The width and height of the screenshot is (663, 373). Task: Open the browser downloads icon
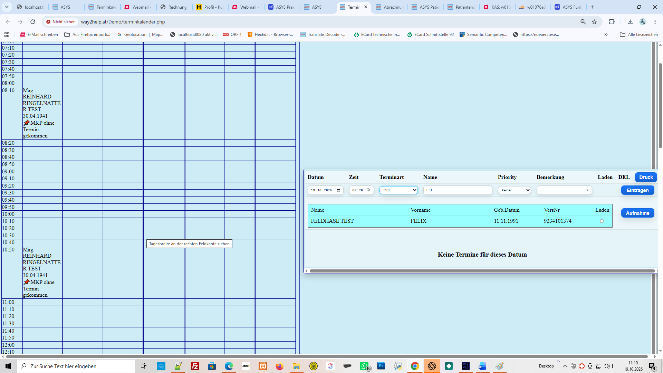click(x=630, y=22)
